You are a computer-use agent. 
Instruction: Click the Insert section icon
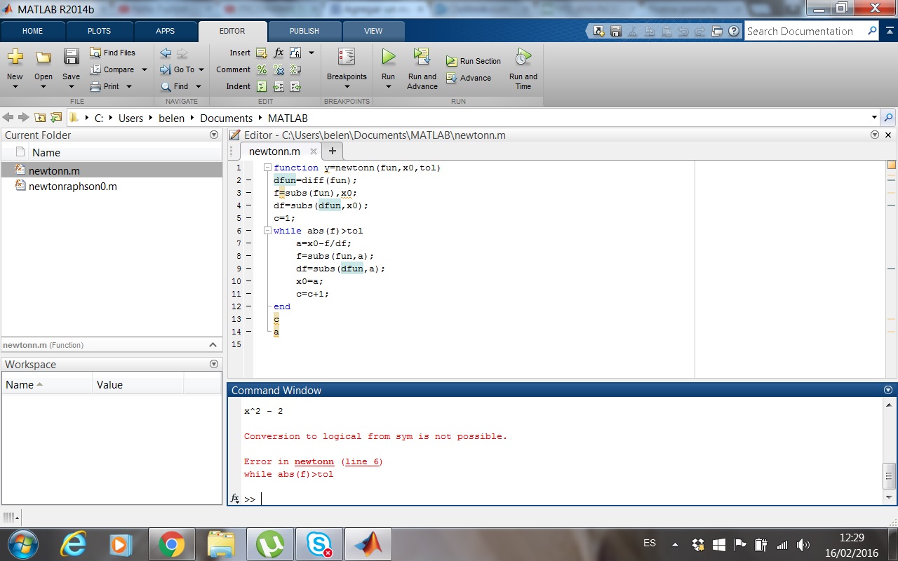coord(262,53)
